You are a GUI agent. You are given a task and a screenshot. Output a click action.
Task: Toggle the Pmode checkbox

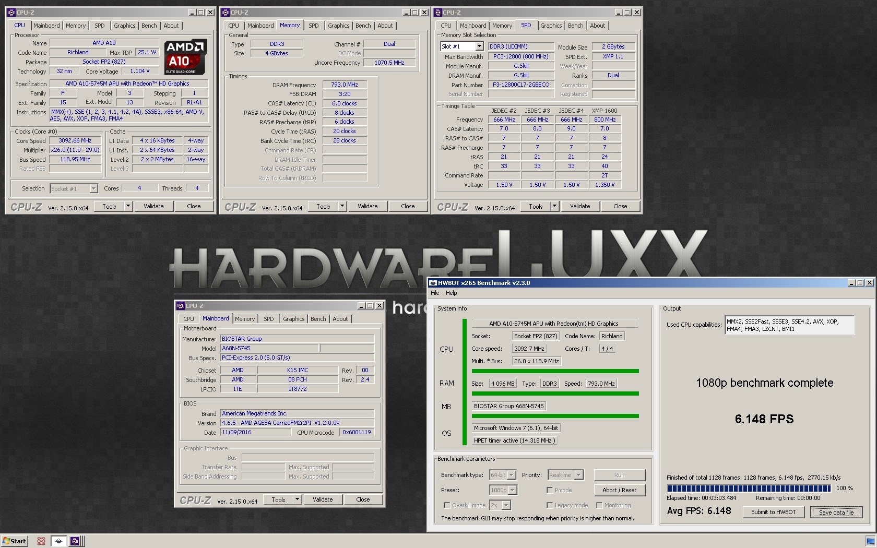[550, 490]
